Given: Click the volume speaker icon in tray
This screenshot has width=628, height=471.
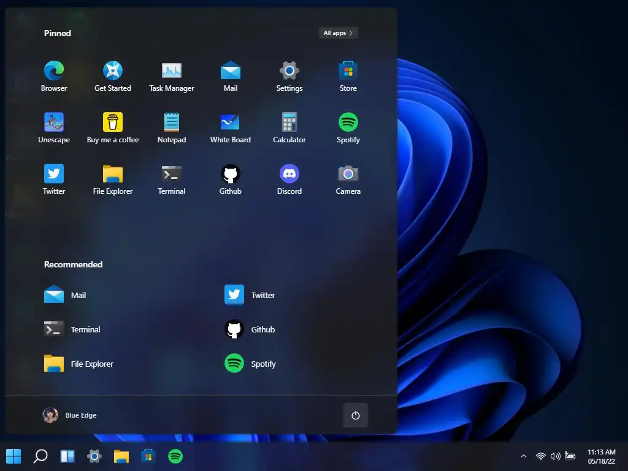Looking at the screenshot, I should [555, 456].
